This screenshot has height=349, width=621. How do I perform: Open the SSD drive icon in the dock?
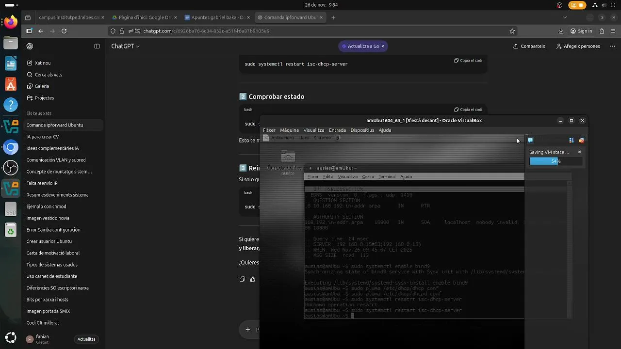pyautogui.click(x=11, y=209)
